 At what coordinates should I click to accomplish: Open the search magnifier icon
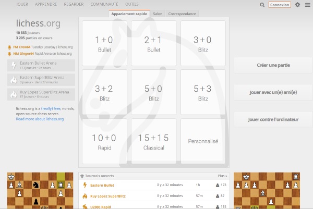click(262, 5)
